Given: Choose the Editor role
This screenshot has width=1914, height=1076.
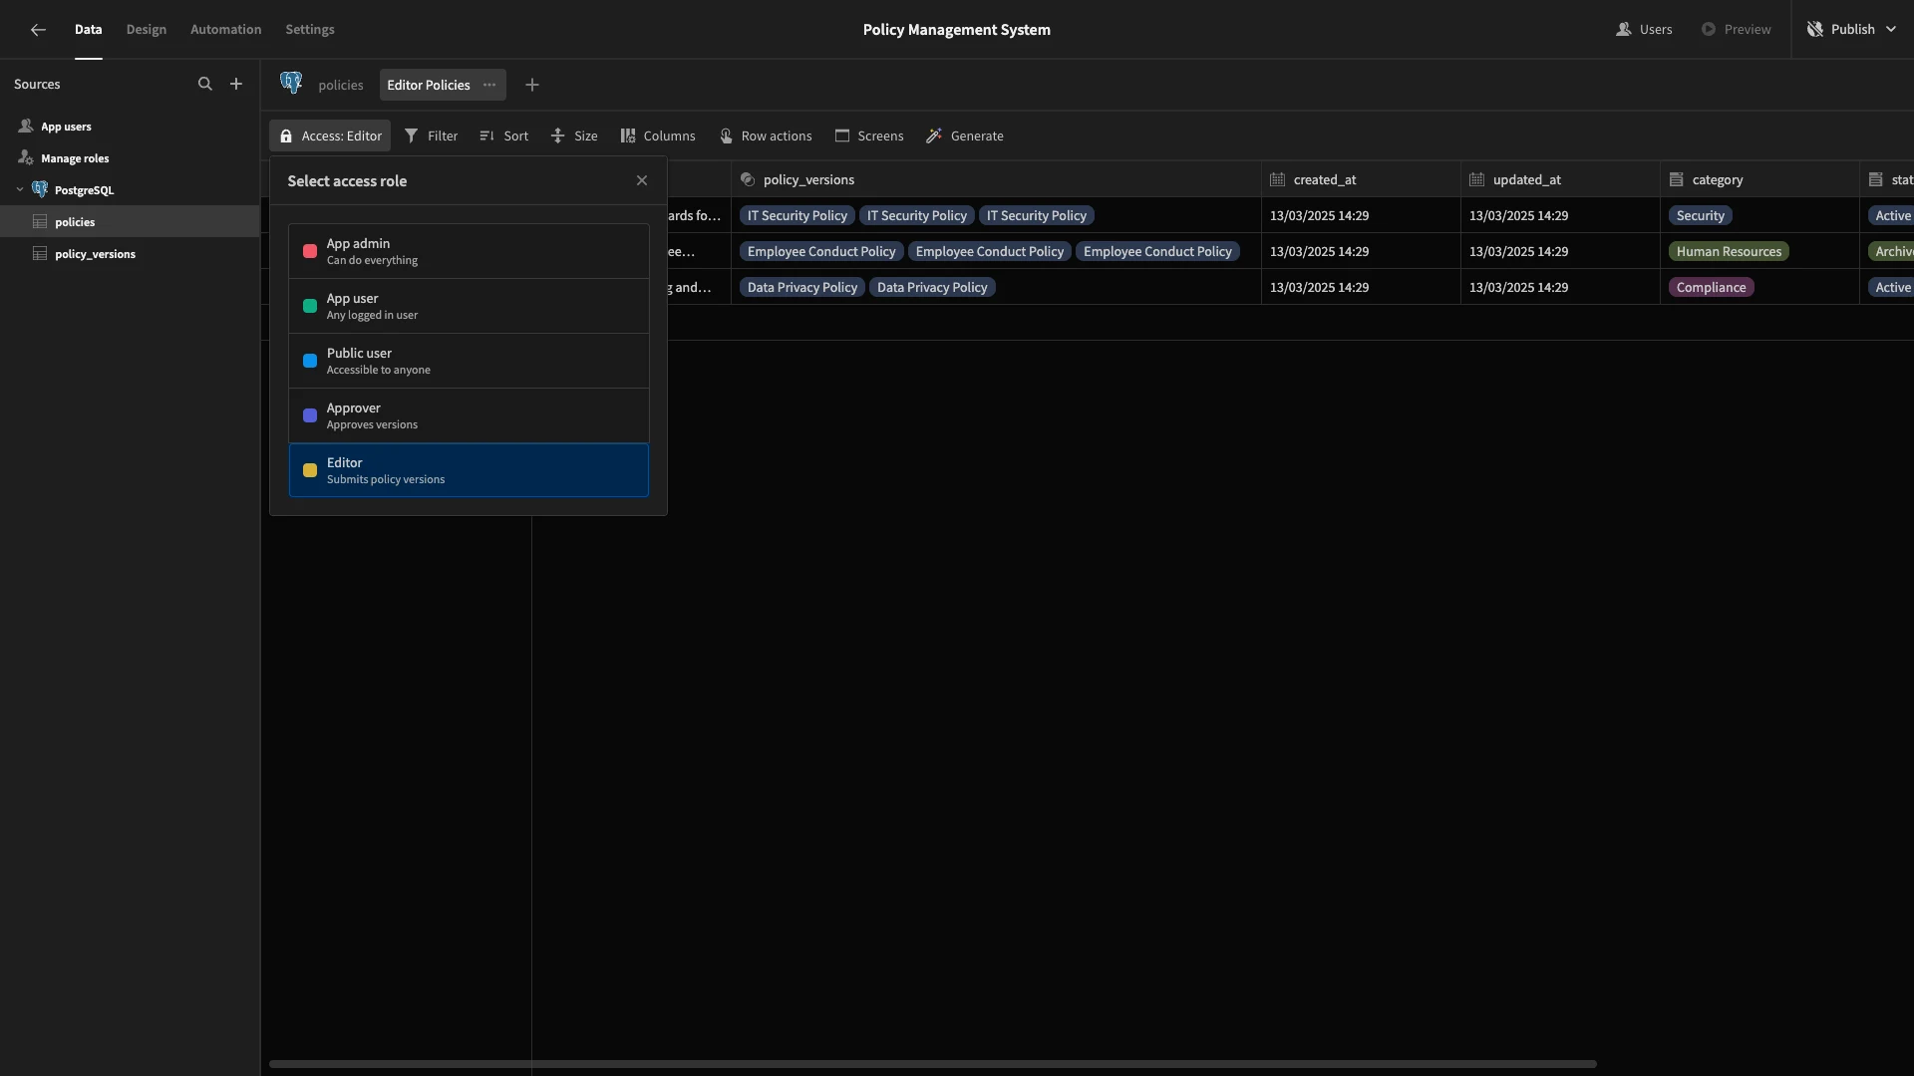Looking at the screenshot, I should (x=469, y=470).
